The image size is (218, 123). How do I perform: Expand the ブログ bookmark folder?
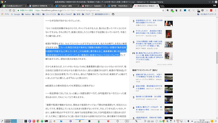click(86, 14)
